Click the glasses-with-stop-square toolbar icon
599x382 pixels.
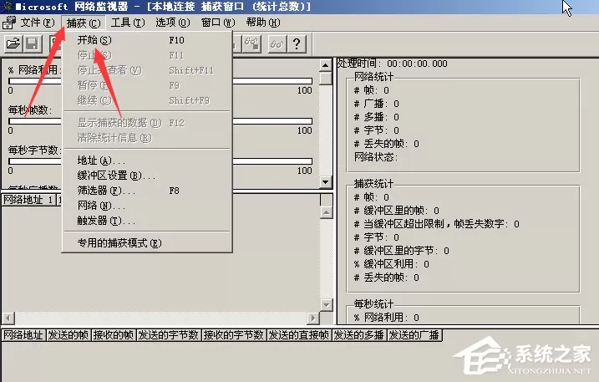[x=251, y=43]
